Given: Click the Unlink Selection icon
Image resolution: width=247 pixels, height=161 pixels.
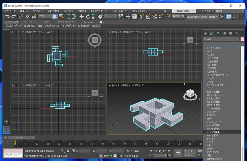Looking at the screenshot, I should (x=27, y=16).
